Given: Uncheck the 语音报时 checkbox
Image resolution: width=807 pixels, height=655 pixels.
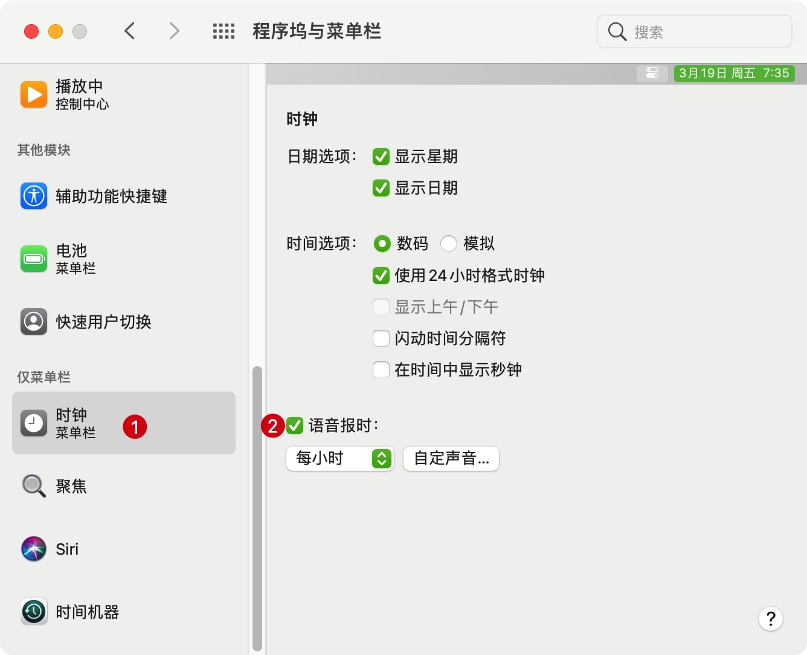Looking at the screenshot, I should point(295,425).
